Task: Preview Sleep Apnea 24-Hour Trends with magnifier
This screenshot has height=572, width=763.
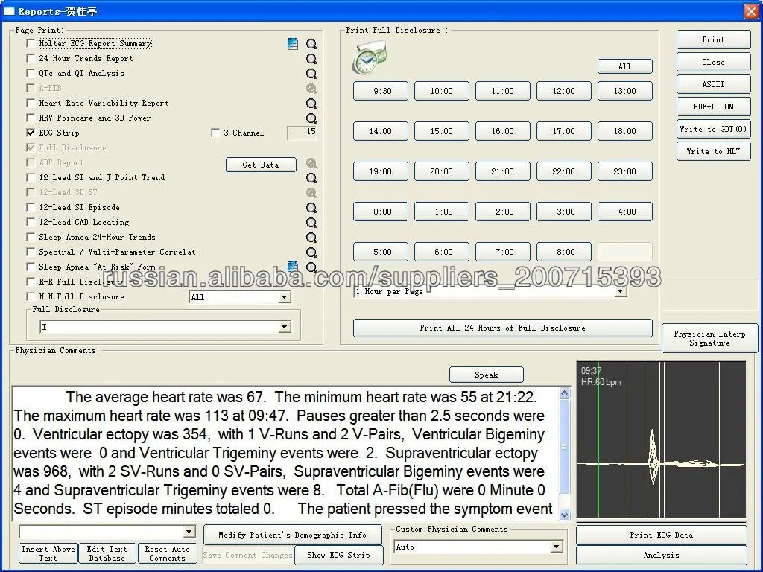Action: click(311, 238)
